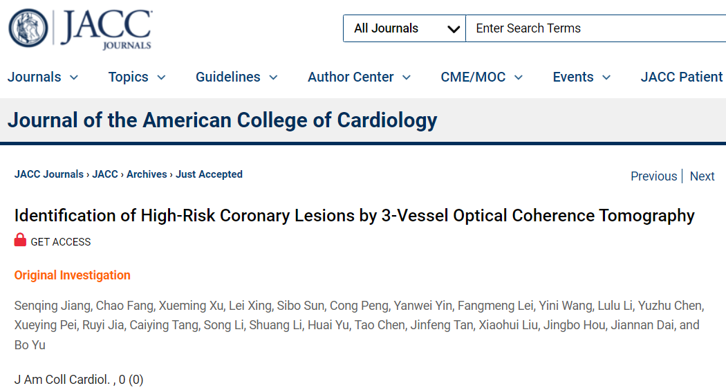Open the Guidelines menu
The height and width of the screenshot is (388, 726).
(236, 77)
